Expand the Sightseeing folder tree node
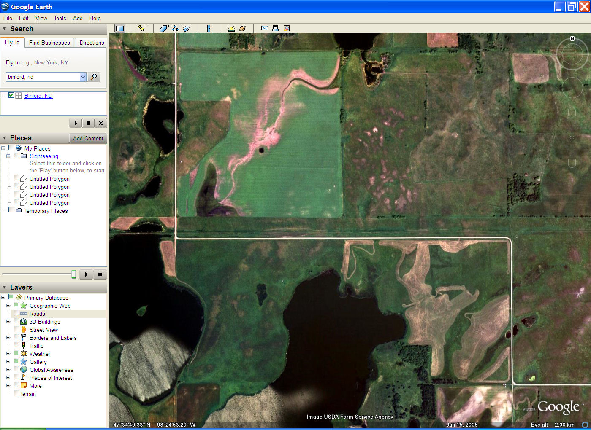This screenshot has height=430, width=591. point(8,156)
